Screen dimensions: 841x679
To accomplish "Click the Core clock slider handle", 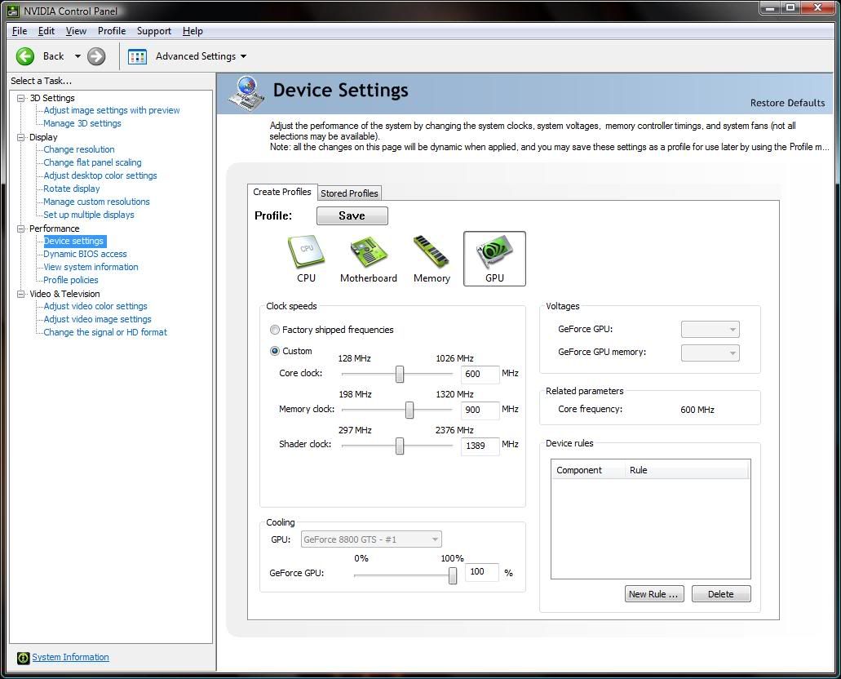I will [400, 374].
